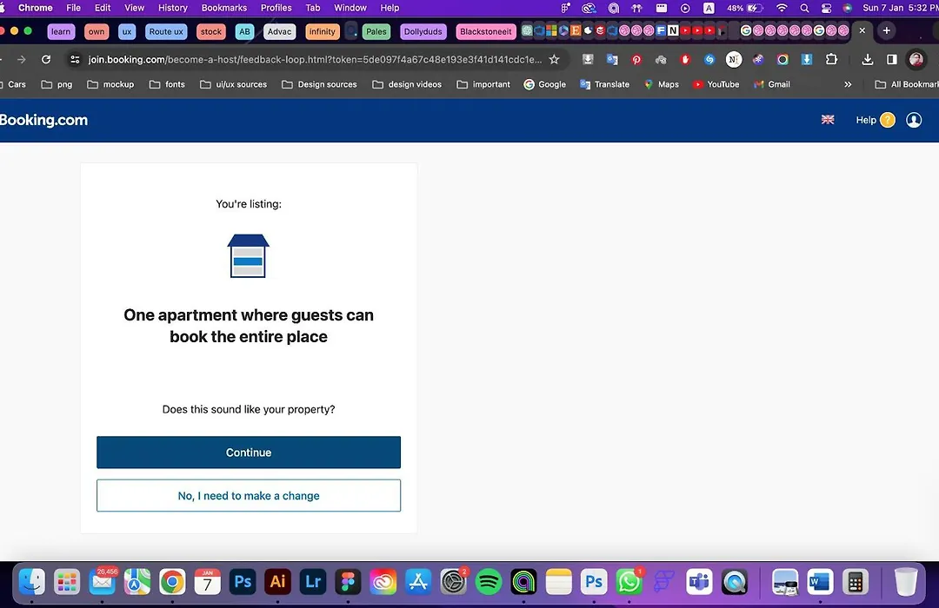View site information icon in address bar
This screenshot has width=939, height=608.
75,59
